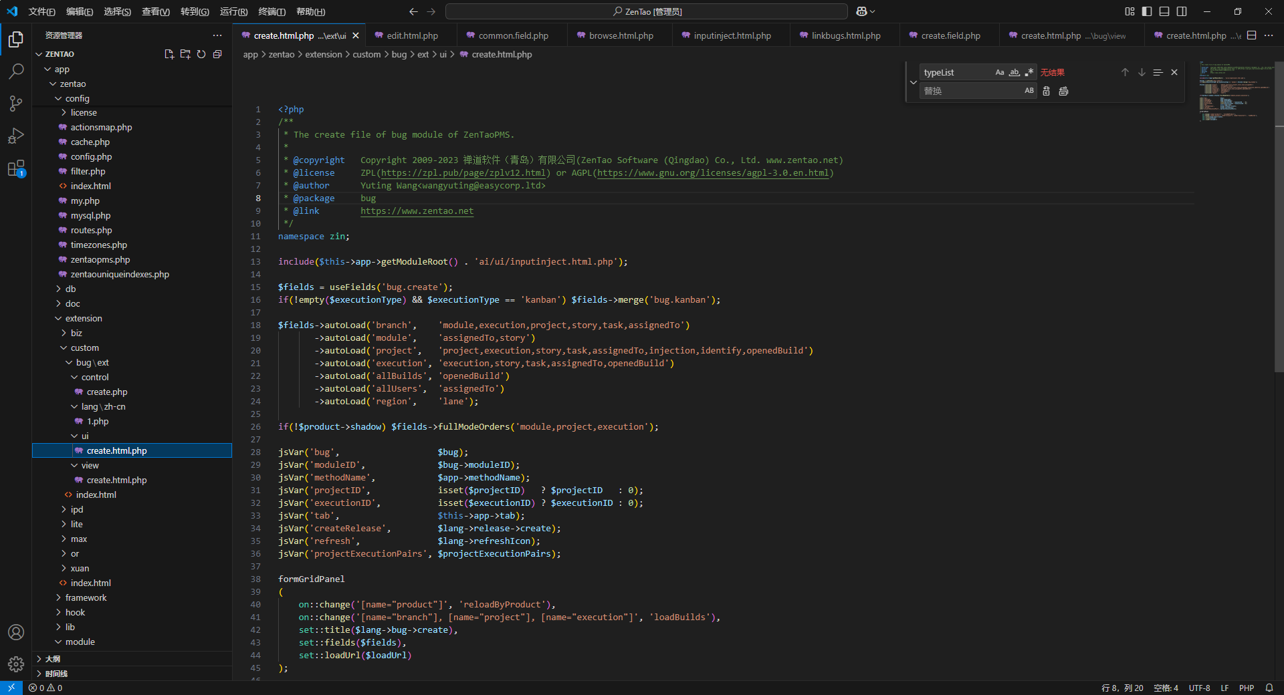This screenshot has width=1284, height=695.
Task: Open Run and Debug view
Action: (16, 136)
